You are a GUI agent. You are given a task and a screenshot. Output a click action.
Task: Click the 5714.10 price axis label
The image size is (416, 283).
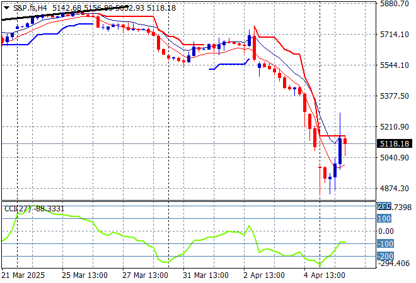point(395,35)
